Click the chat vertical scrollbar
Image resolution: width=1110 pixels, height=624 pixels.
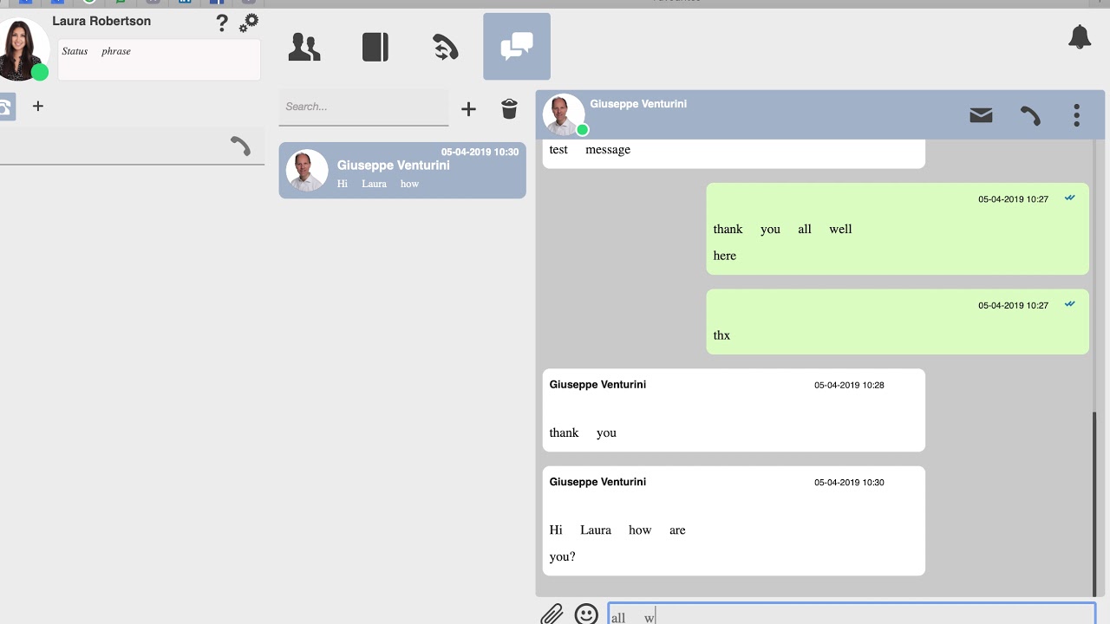tap(1095, 503)
